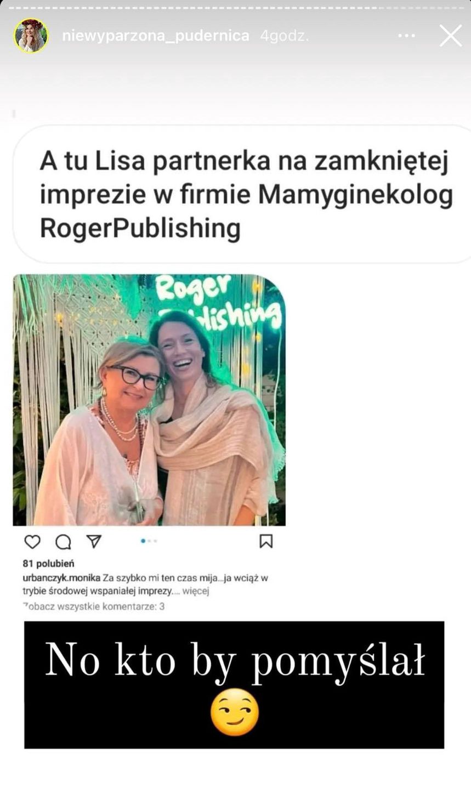Save the post with the bookmark icon

pos(266,542)
